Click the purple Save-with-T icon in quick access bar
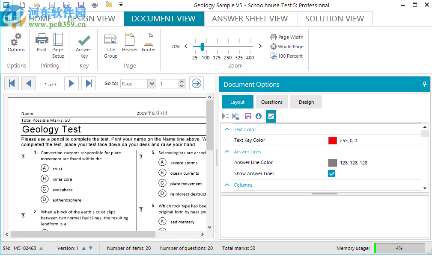The width and height of the screenshot is (432, 258). pyautogui.click(x=81, y=4)
